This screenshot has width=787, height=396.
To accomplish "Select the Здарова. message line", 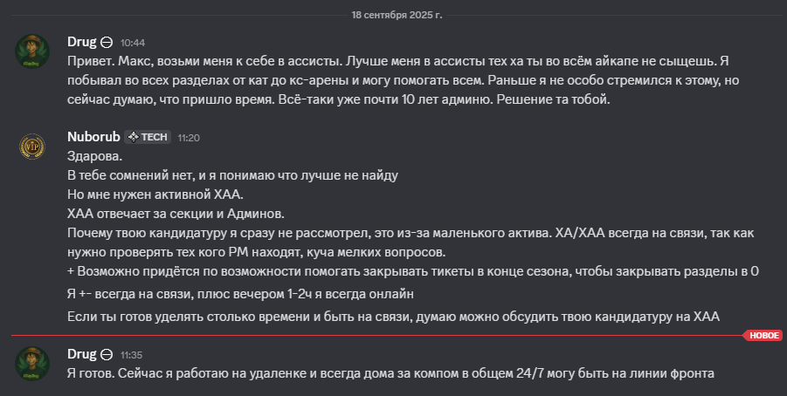I will [95, 156].
